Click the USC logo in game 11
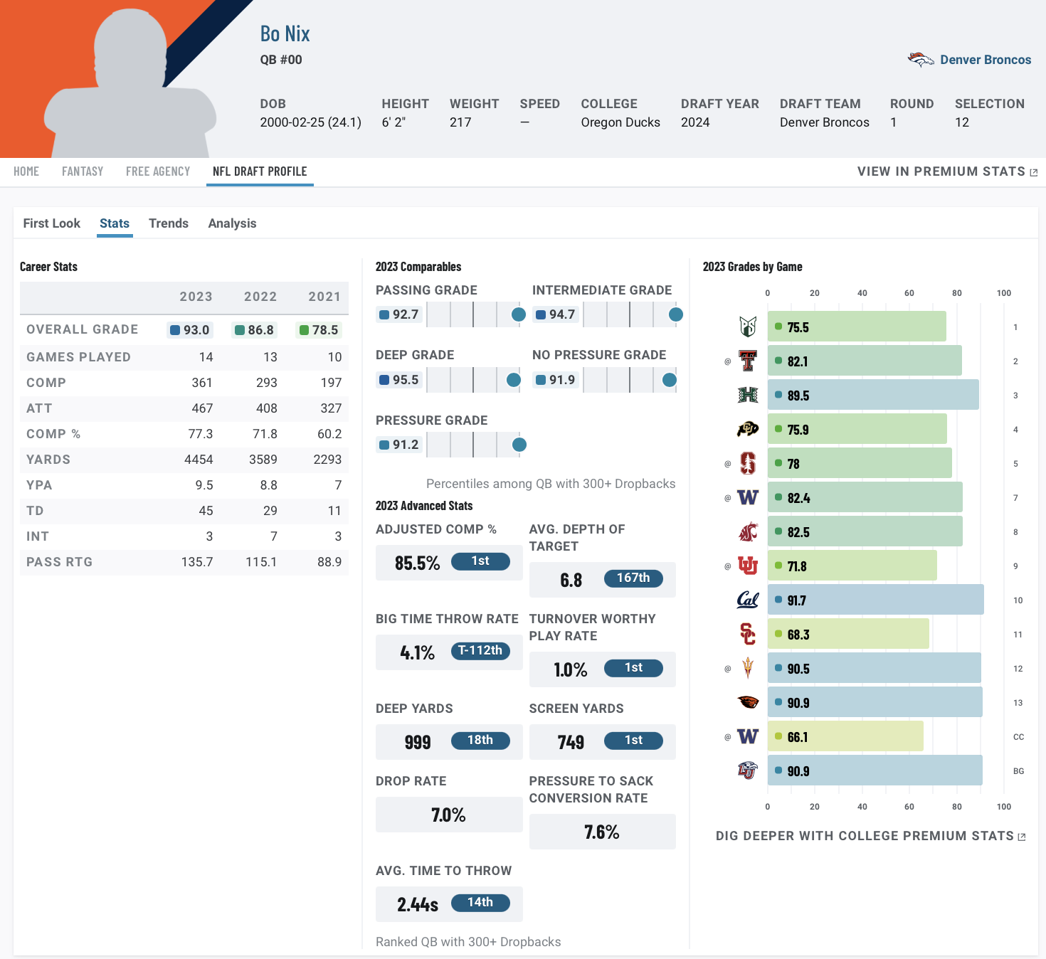Image resolution: width=1046 pixels, height=959 pixels. [x=748, y=635]
